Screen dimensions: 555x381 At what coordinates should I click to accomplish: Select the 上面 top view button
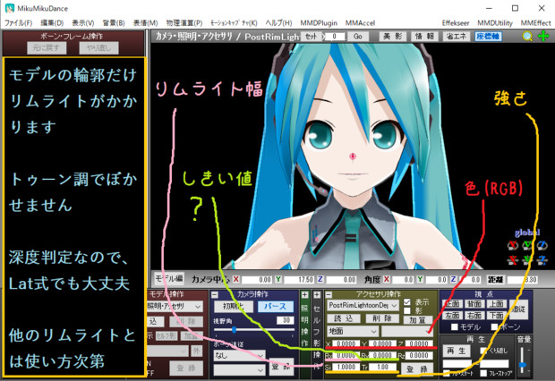click(497, 304)
